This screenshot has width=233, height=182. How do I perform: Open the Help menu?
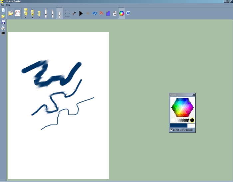point(8,5)
